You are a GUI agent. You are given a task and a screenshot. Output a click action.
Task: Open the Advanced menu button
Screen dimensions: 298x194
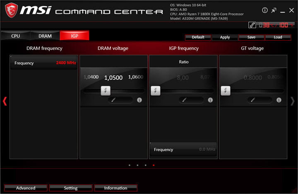26,188
